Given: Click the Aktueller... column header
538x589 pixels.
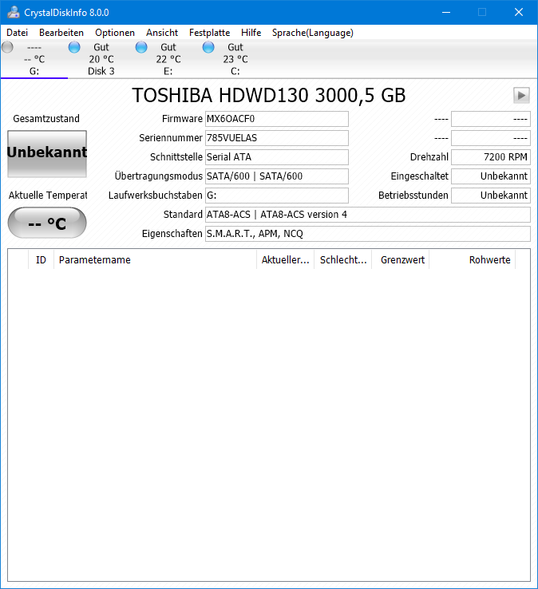Looking at the screenshot, I should point(285,260).
